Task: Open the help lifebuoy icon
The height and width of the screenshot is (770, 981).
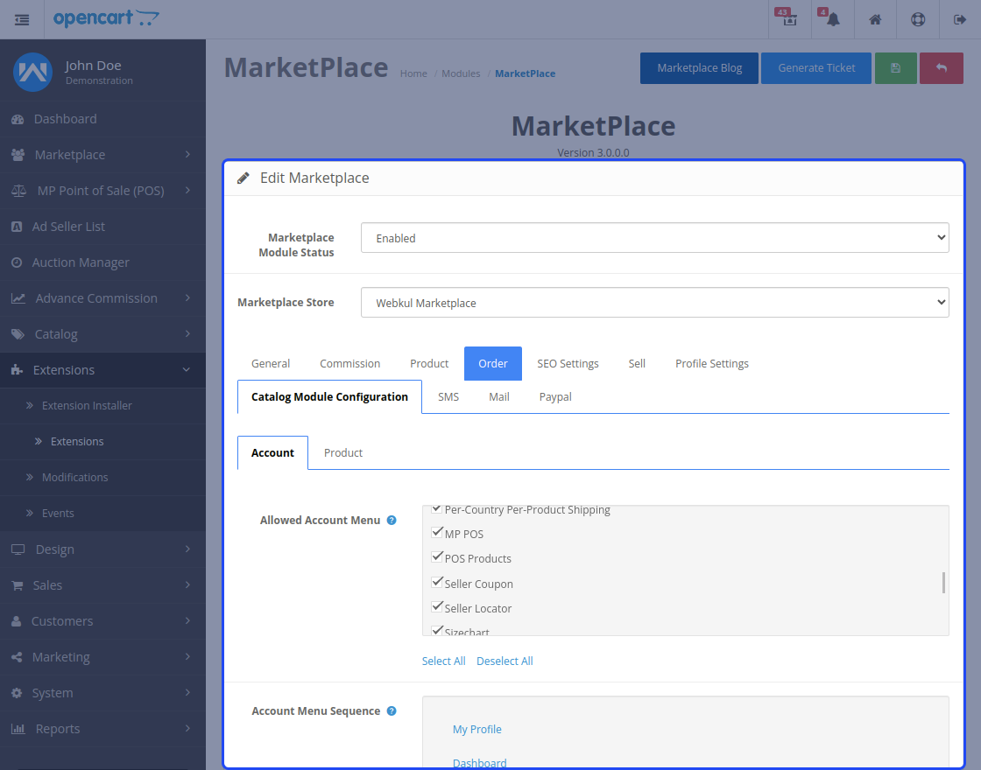Action: click(918, 20)
